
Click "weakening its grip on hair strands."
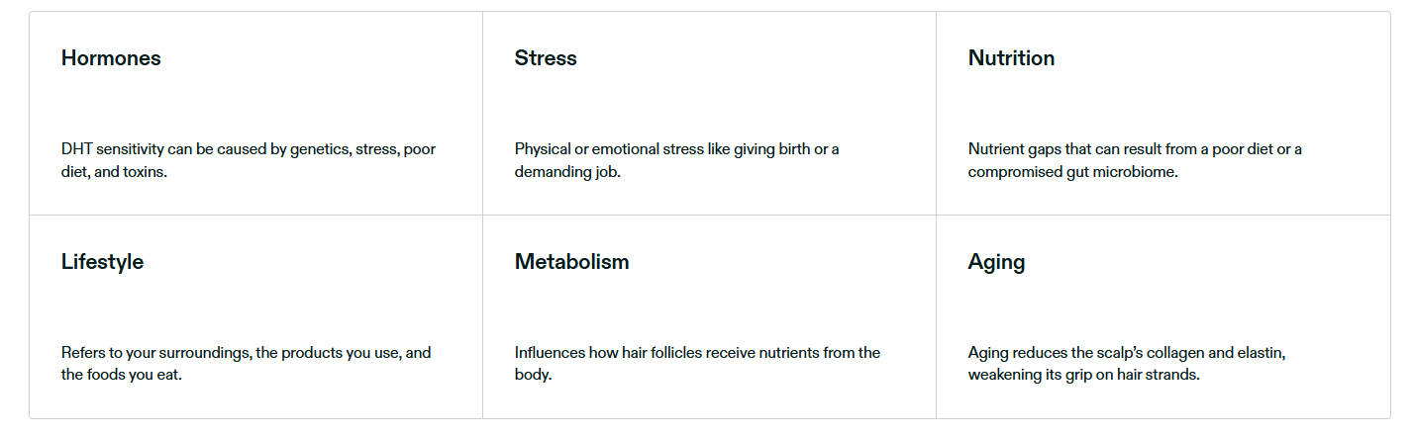[1083, 375]
